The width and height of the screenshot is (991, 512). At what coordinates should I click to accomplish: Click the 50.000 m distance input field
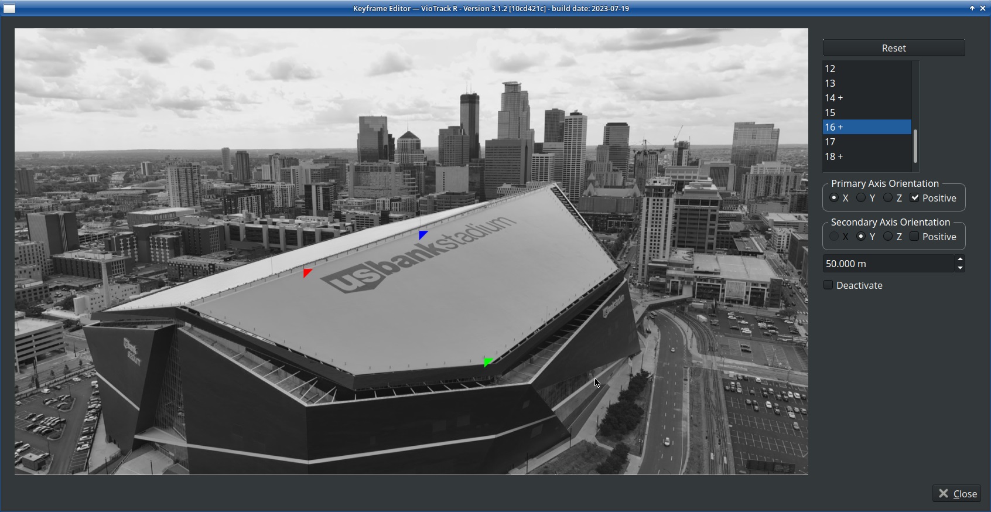pos(887,264)
